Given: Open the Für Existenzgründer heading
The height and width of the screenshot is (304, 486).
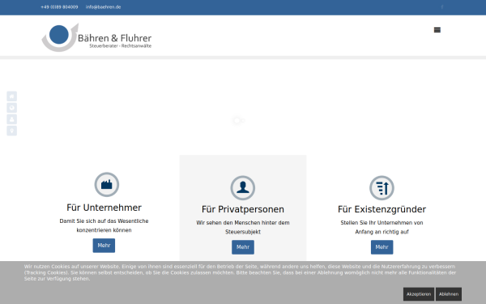Looking at the screenshot, I should (382, 209).
